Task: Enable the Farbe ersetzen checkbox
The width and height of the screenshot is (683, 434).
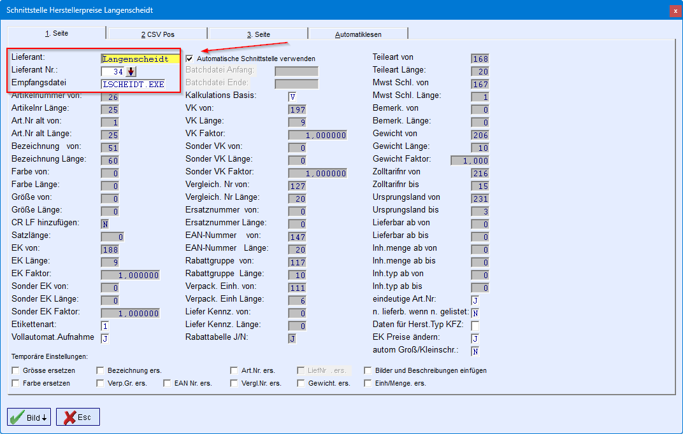Action: coord(16,383)
